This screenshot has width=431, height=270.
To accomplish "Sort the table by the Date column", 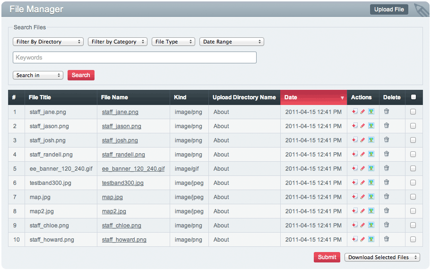I will [x=314, y=97].
